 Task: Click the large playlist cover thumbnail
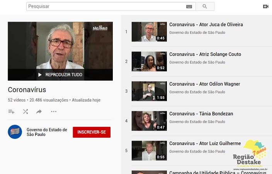point(60,51)
